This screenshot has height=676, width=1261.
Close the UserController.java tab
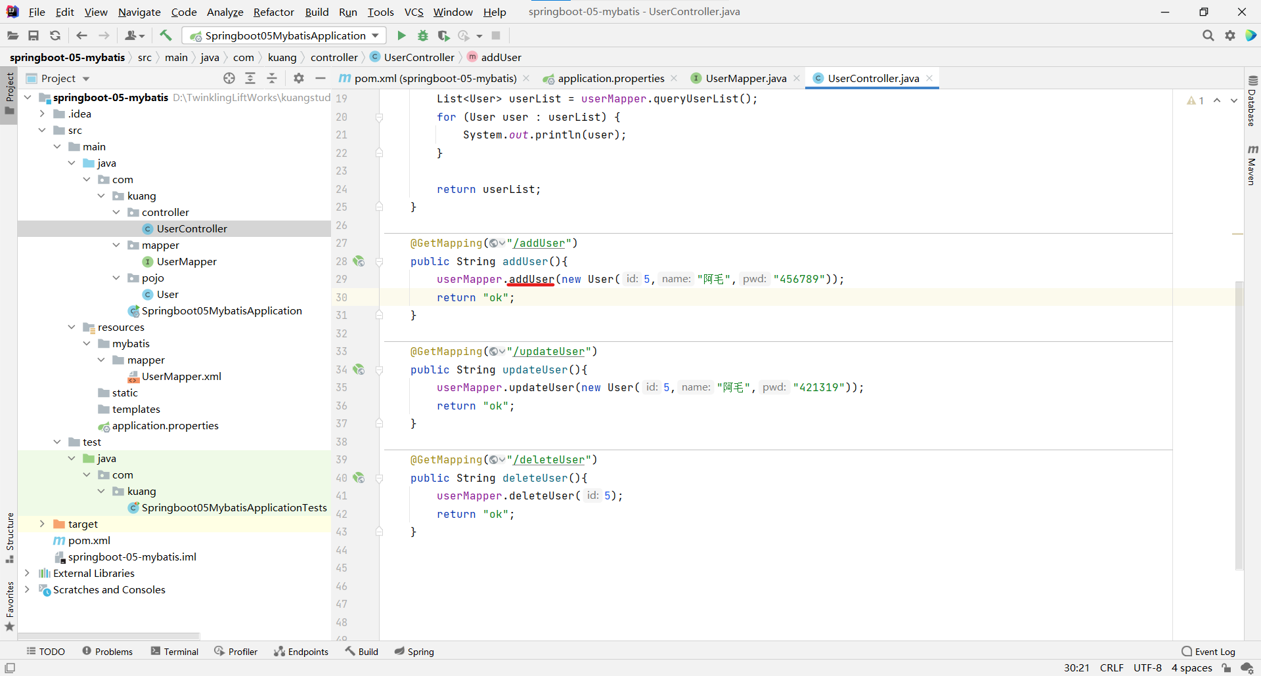(x=929, y=78)
